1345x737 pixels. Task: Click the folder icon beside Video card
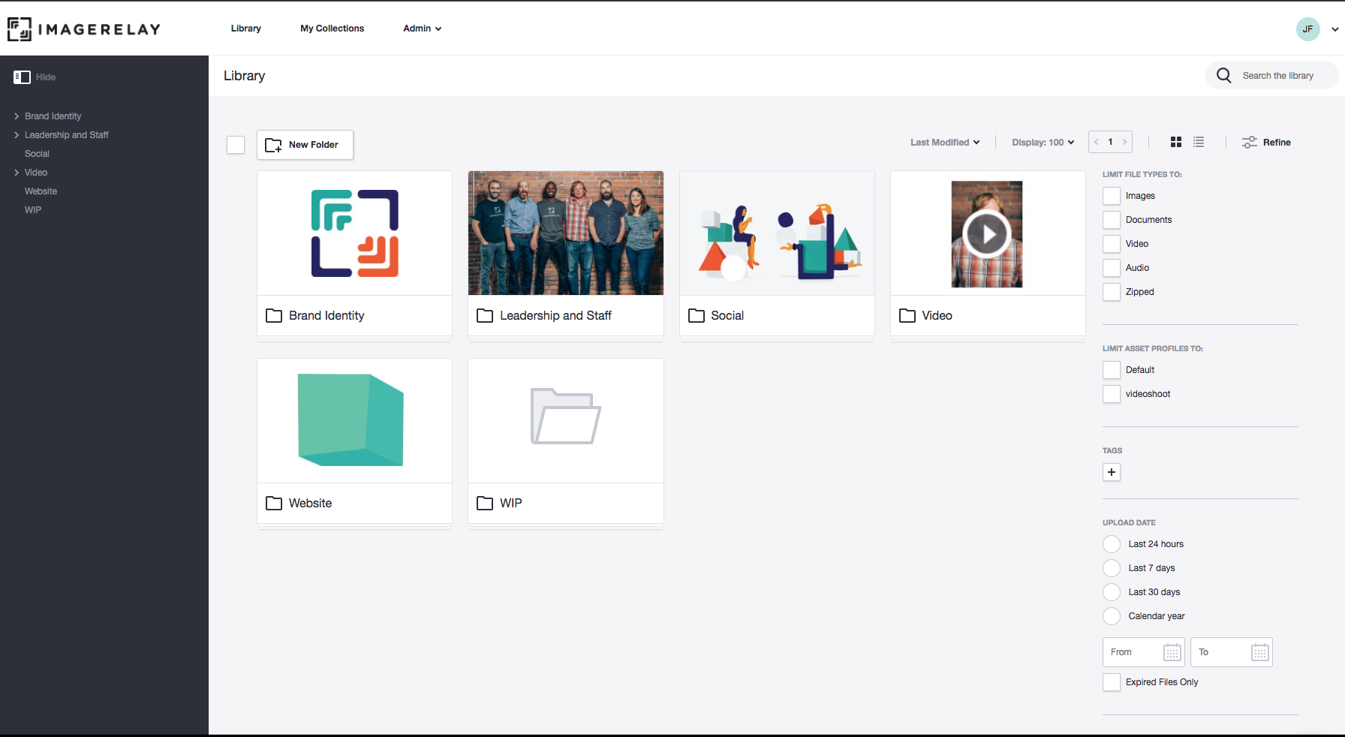907,316
